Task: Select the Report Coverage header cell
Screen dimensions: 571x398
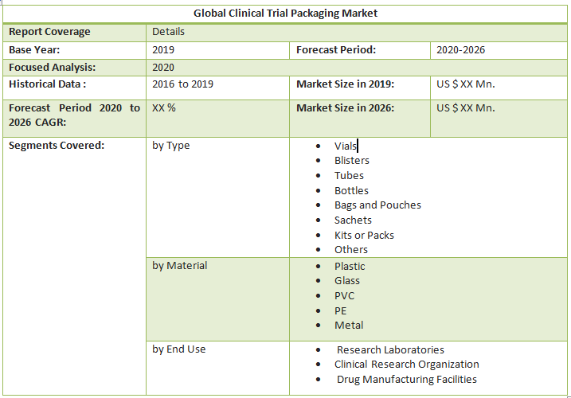Action: [49, 32]
